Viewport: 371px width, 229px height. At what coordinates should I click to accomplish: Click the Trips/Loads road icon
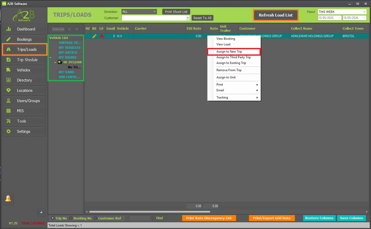9,49
